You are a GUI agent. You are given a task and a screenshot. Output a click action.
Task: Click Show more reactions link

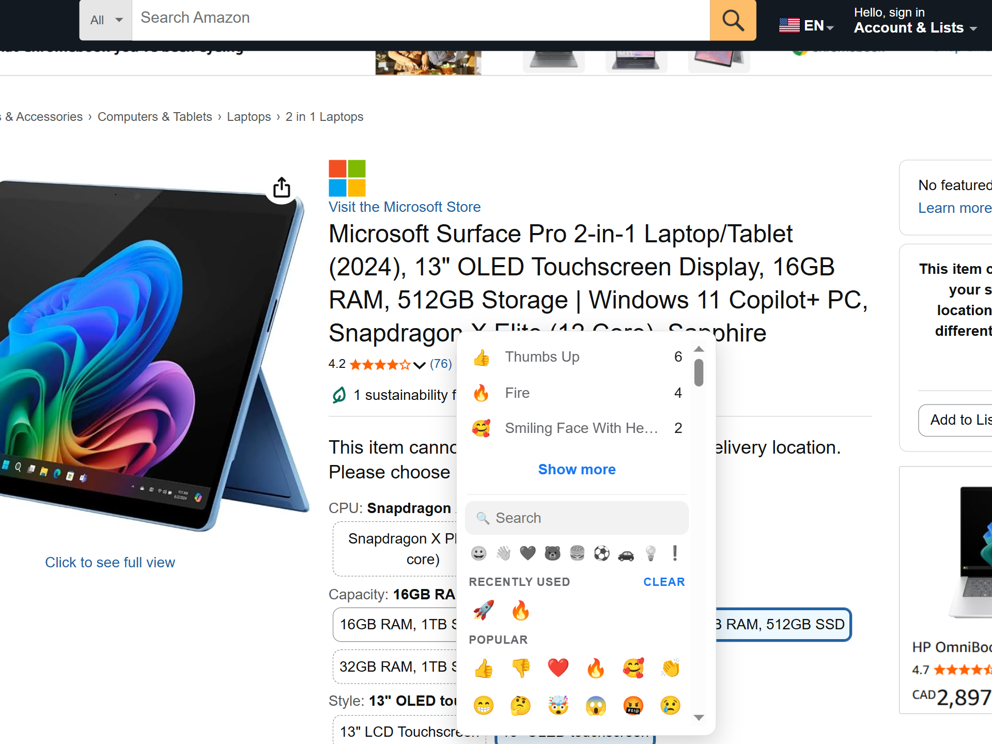577,469
